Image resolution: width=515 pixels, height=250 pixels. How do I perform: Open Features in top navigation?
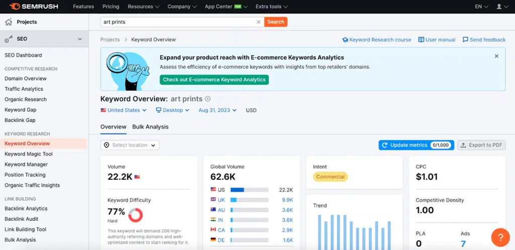point(83,7)
